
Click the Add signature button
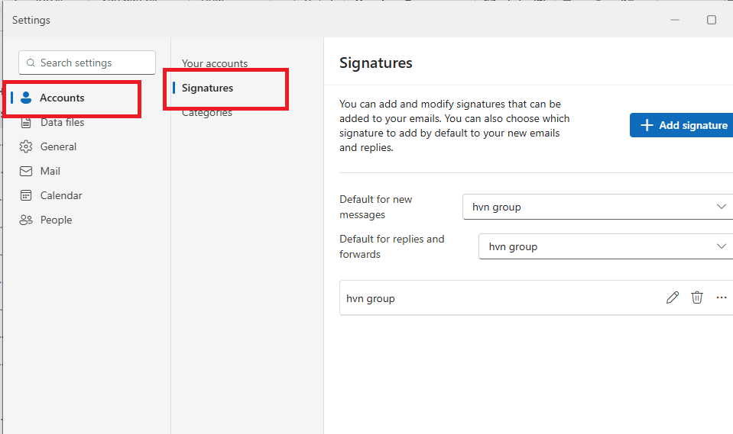point(682,125)
